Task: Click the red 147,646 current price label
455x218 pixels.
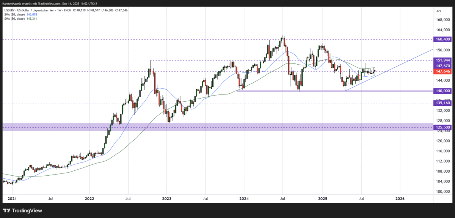Action: pyautogui.click(x=442, y=71)
